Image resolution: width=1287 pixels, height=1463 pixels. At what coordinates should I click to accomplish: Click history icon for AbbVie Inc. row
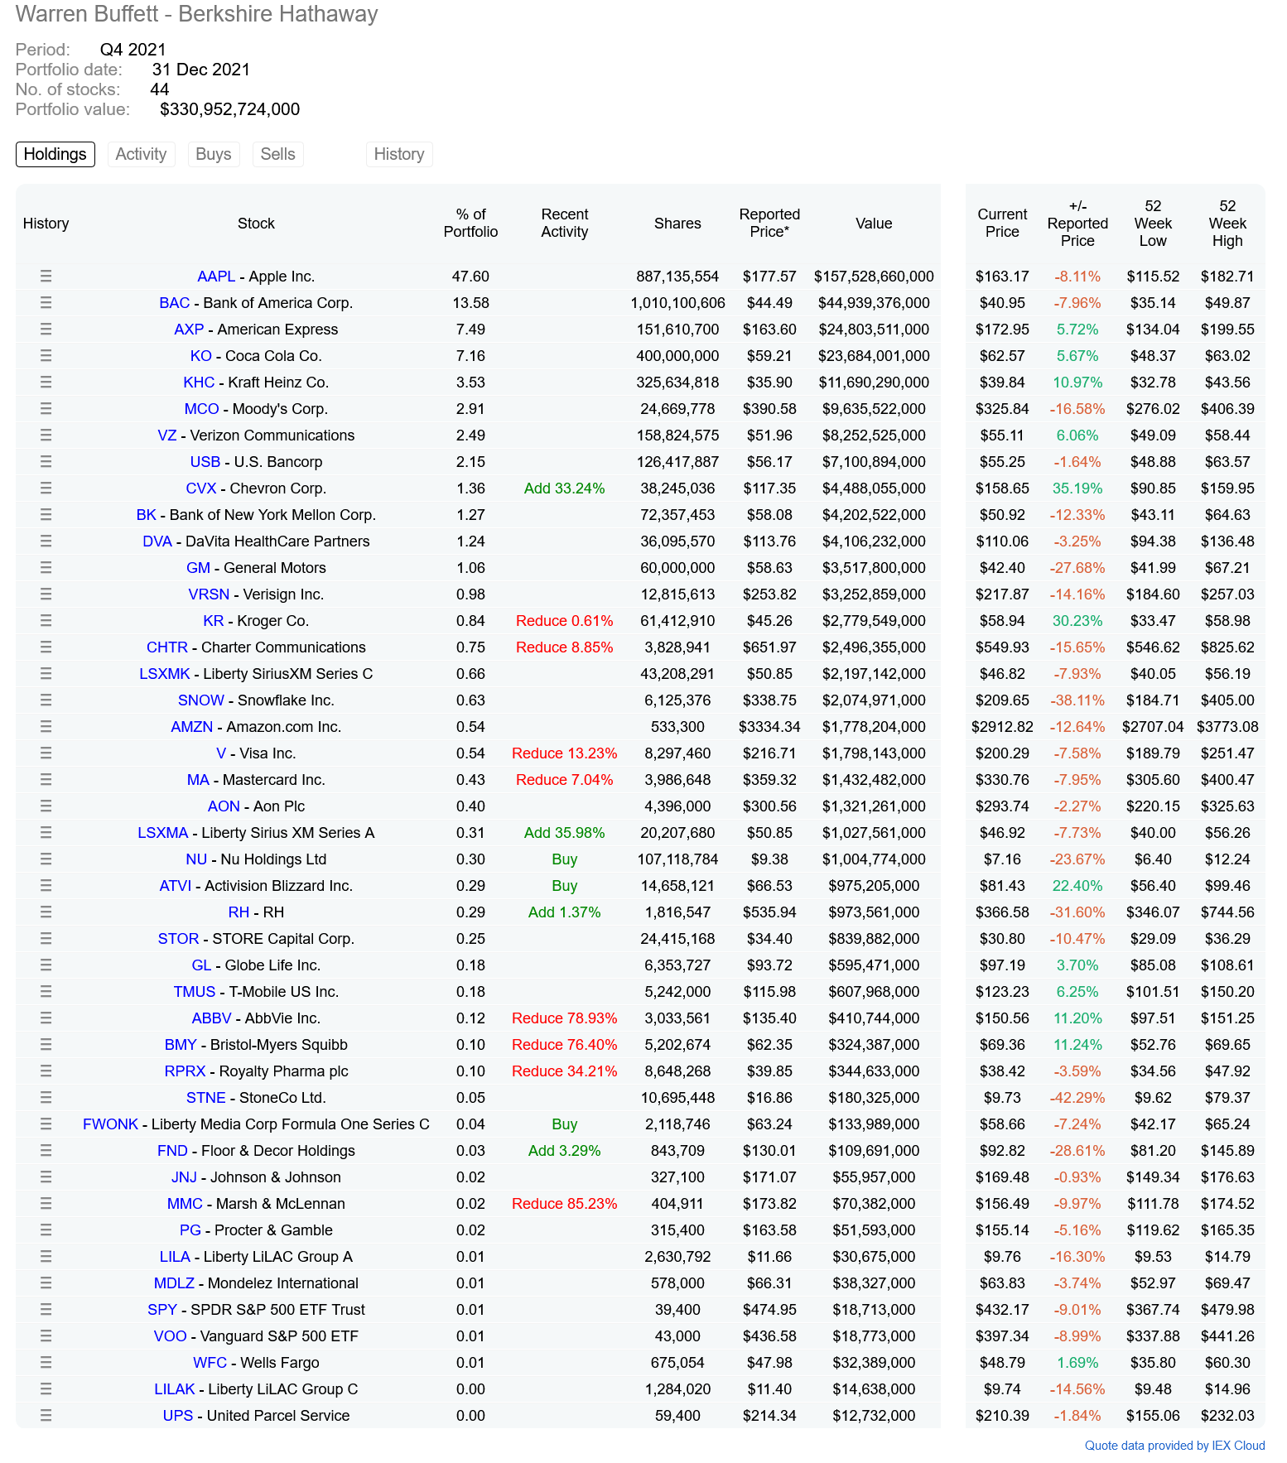pyautogui.click(x=46, y=1018)
